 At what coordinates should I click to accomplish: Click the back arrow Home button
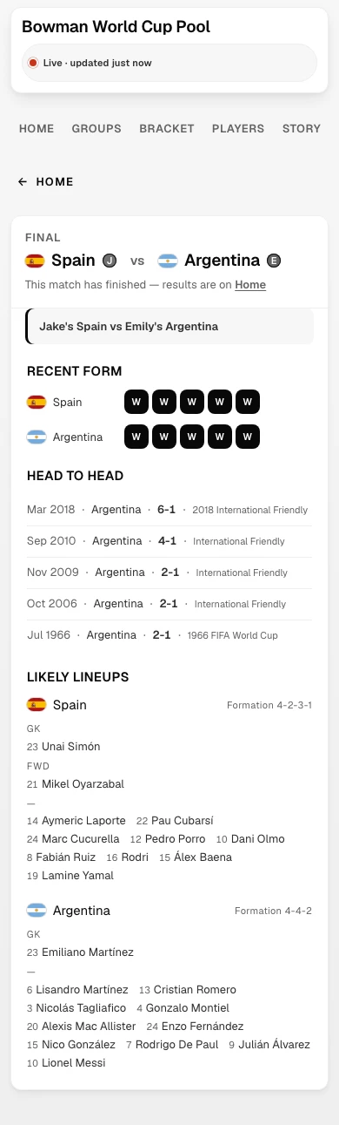(x=45, y=182)
